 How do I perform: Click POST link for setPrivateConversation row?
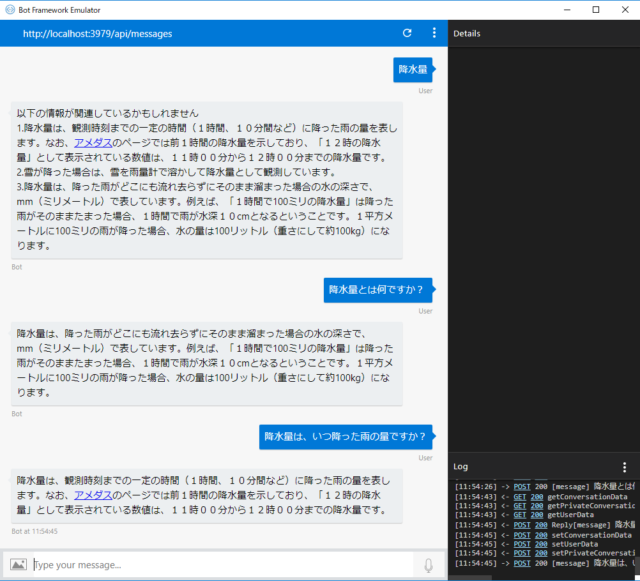pyautogui.click(x=522, y=553)
